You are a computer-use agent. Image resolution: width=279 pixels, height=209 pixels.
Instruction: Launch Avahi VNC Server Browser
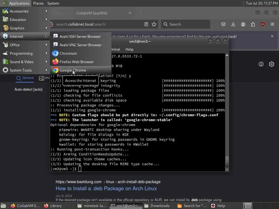(x=81, y=45)
